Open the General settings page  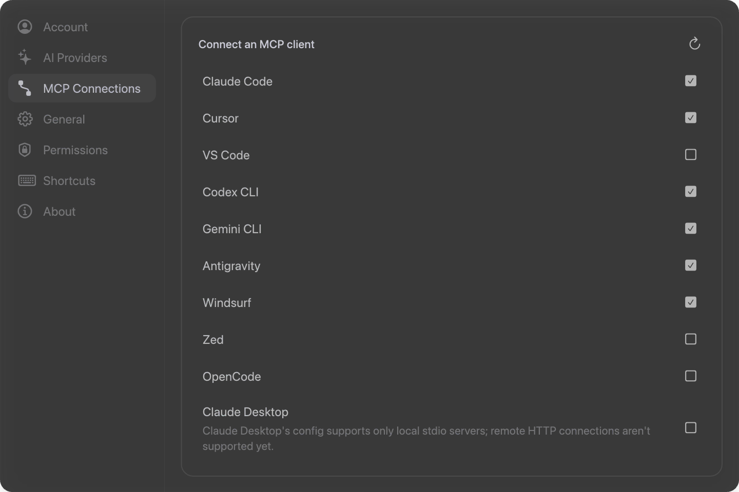(82, 119)
